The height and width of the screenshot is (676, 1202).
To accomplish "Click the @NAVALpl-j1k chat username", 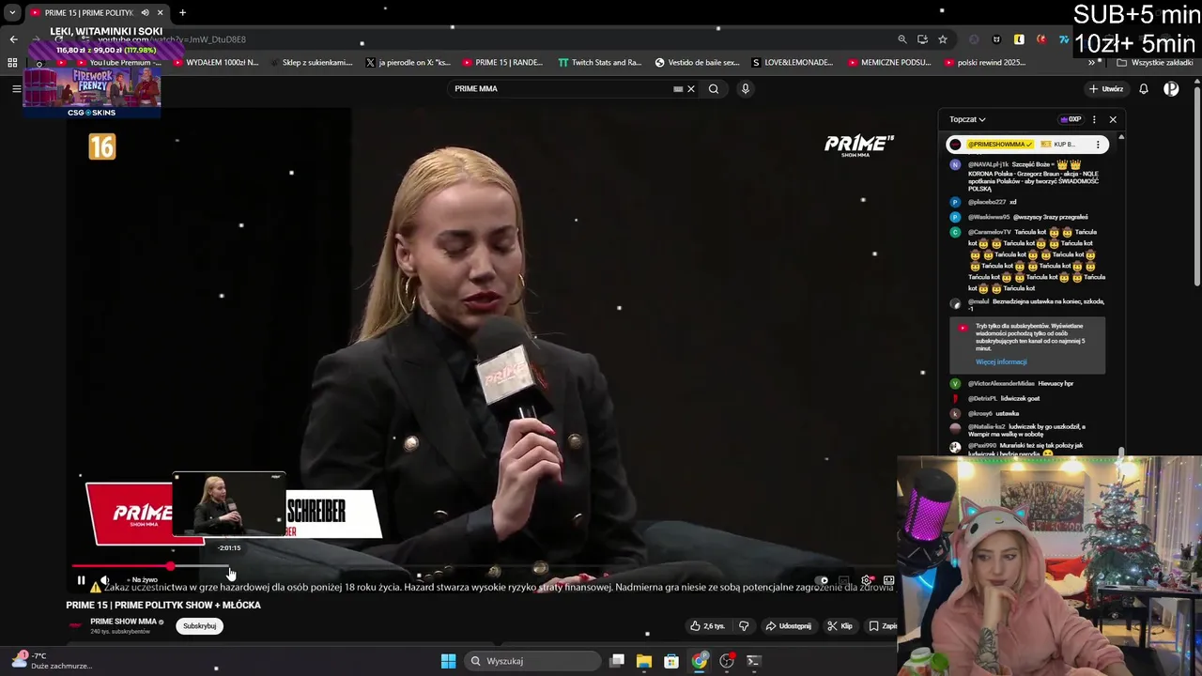I will click(988, 164).
